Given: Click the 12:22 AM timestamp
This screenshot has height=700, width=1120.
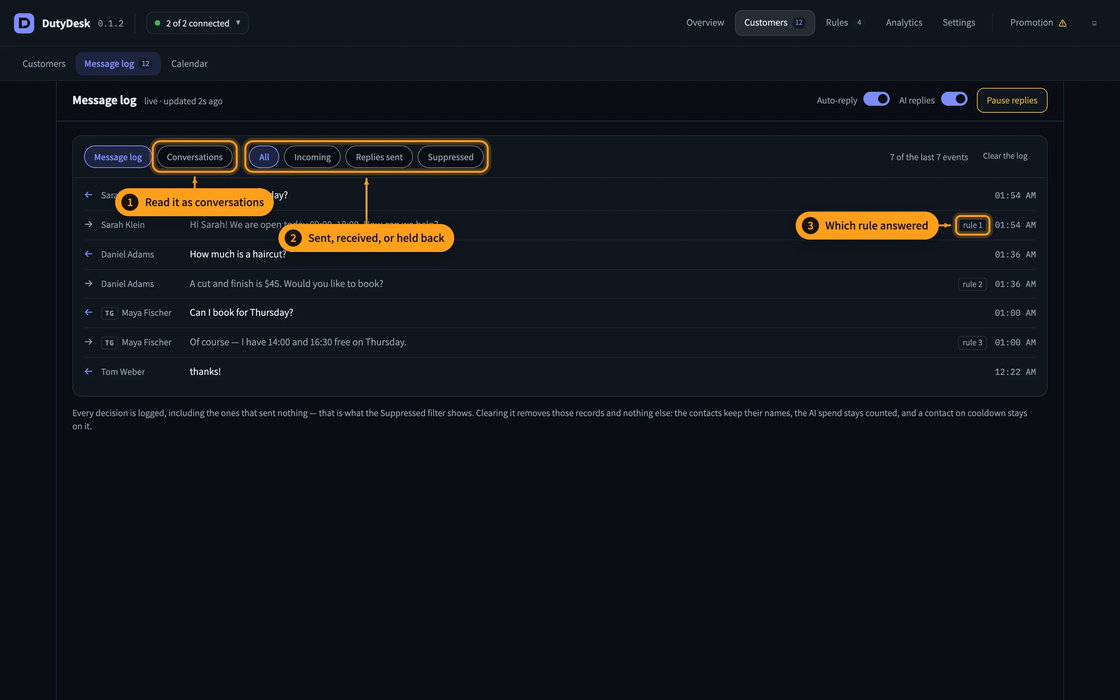Looking at the screenshot, I should tap(1015, 372).
